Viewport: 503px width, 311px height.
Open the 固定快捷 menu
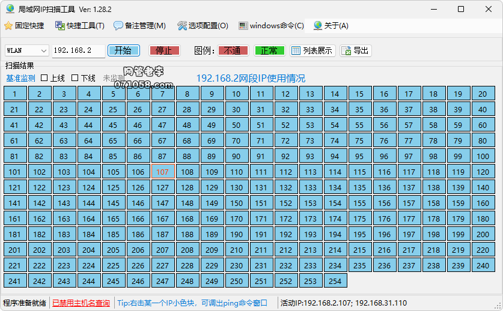click(25, 26)
